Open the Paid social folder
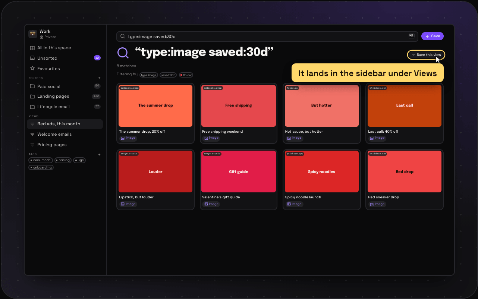 pyautogui.click(x=65, y=86)
